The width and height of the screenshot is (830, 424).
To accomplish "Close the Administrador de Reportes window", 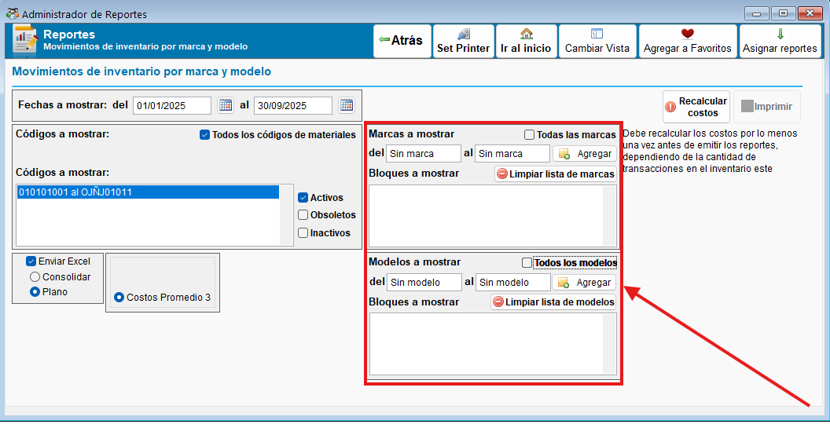I will pyautogui.click(x=810, y=13).
